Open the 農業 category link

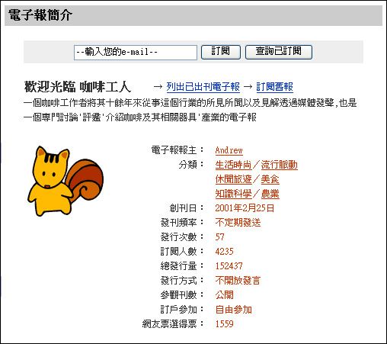(x=270, y=194)
